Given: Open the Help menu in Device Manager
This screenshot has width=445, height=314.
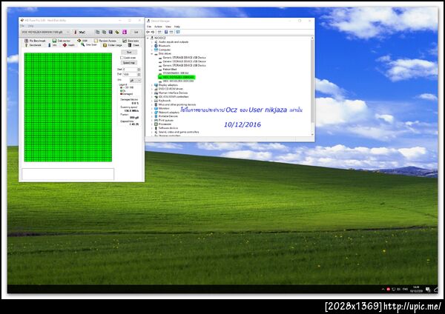Looking at the screenshot, I should (x=177, y=27).
